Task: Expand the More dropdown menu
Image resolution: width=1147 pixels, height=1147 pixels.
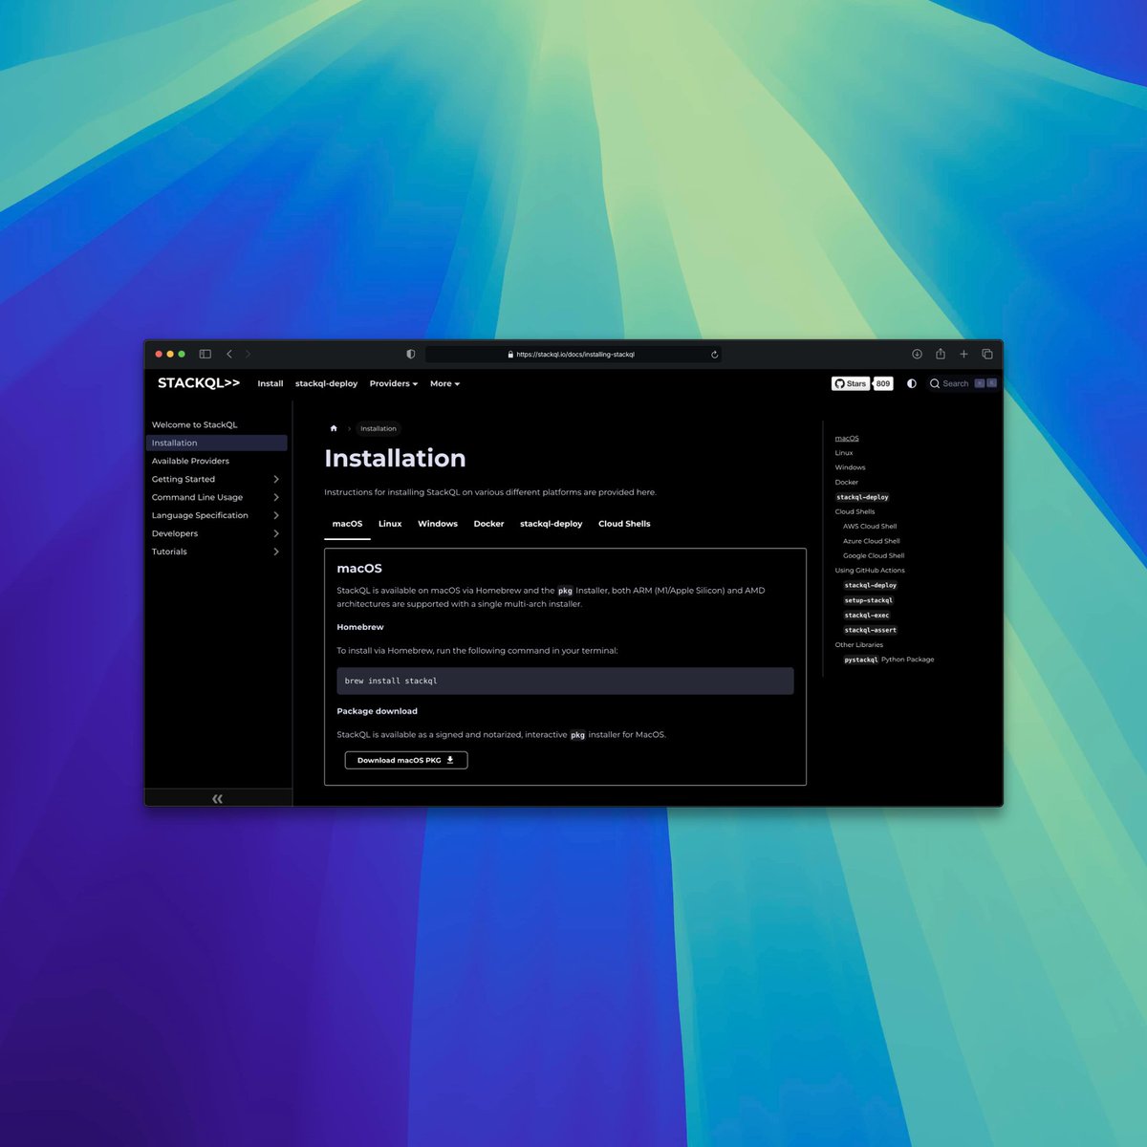Action: coord(444,383)
